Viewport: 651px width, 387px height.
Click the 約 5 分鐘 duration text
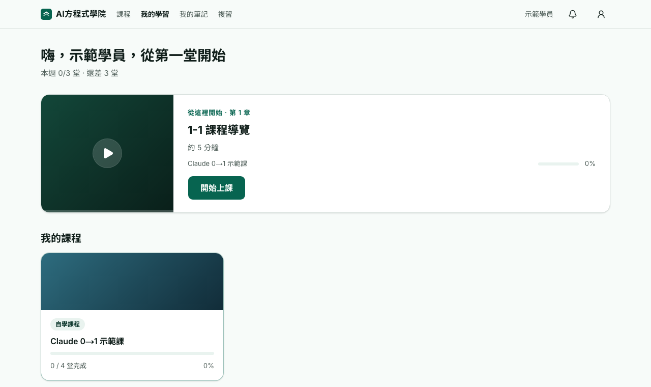click(x=203, y=148)
